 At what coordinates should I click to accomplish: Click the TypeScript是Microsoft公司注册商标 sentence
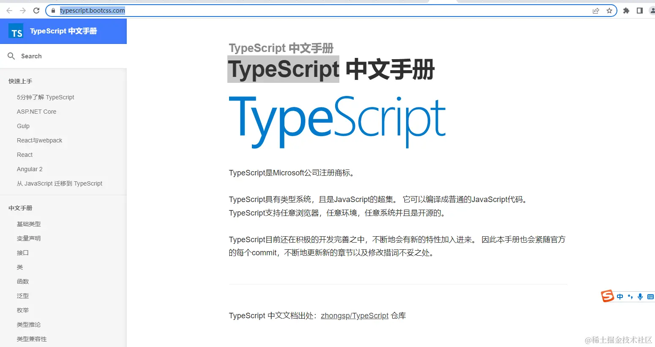pyautogui.click(x=293, y=173)
